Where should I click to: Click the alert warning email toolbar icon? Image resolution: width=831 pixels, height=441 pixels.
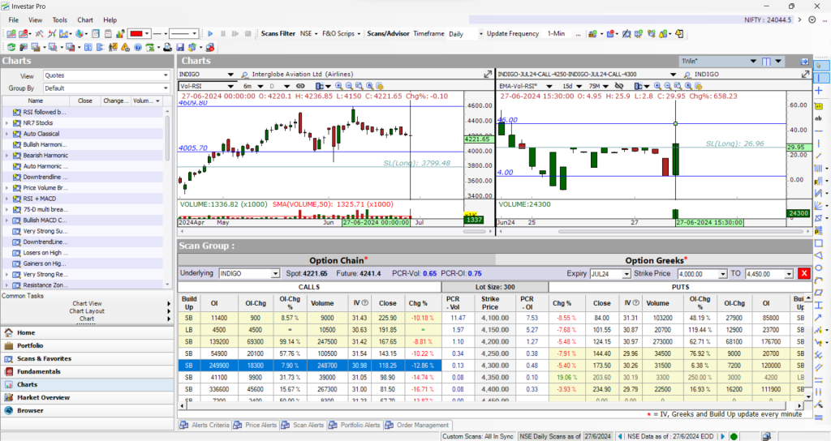point(126,47)
